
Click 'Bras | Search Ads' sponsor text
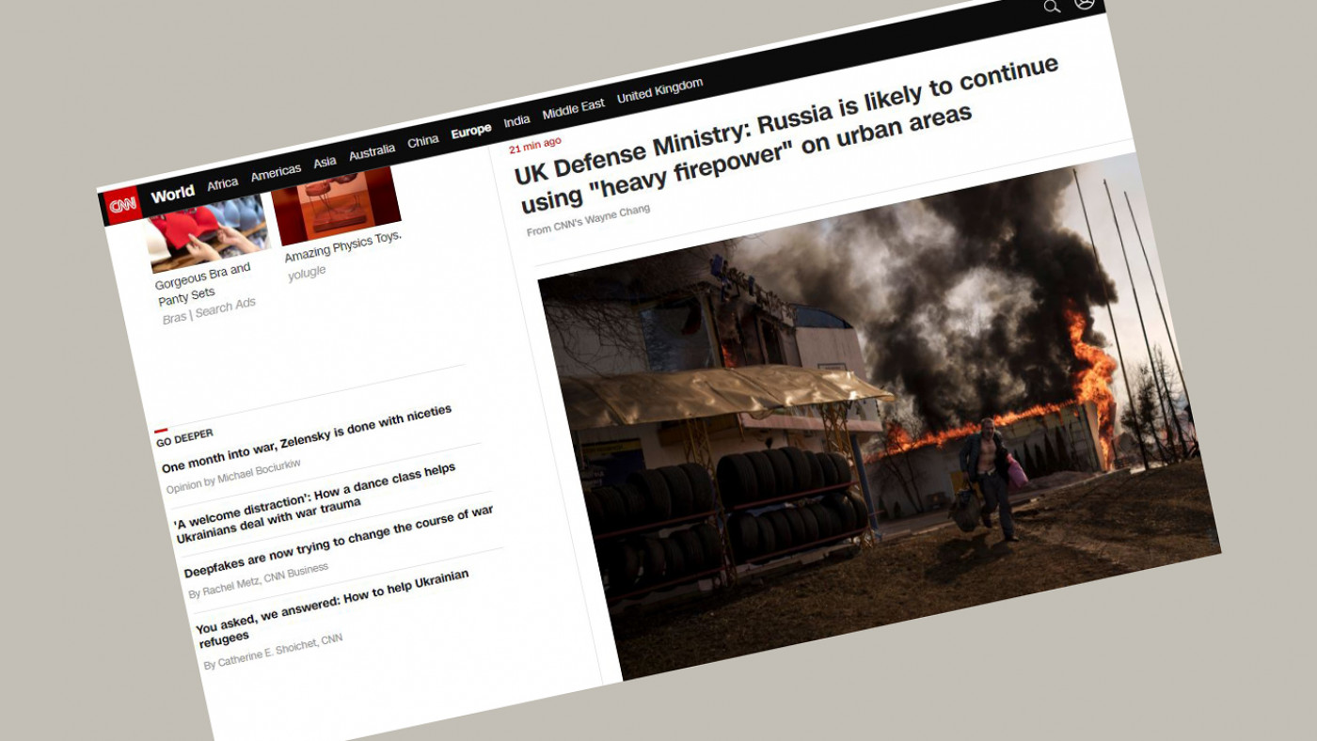(x=209, y=311)
